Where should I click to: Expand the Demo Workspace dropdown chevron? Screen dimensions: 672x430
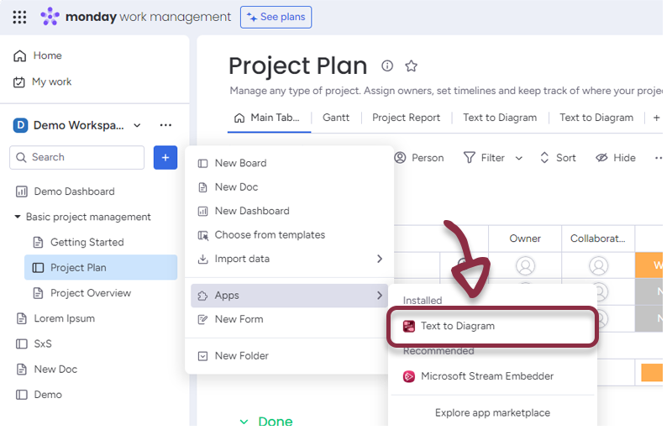(x=138, y=125)
